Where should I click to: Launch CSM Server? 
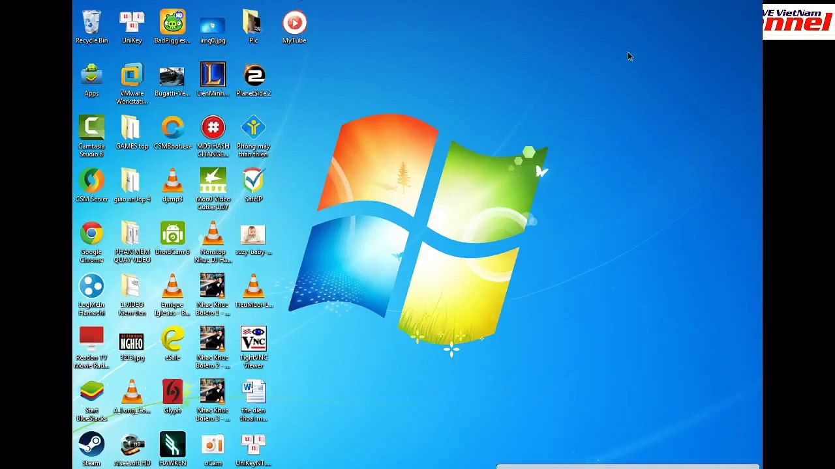(91, 185)
